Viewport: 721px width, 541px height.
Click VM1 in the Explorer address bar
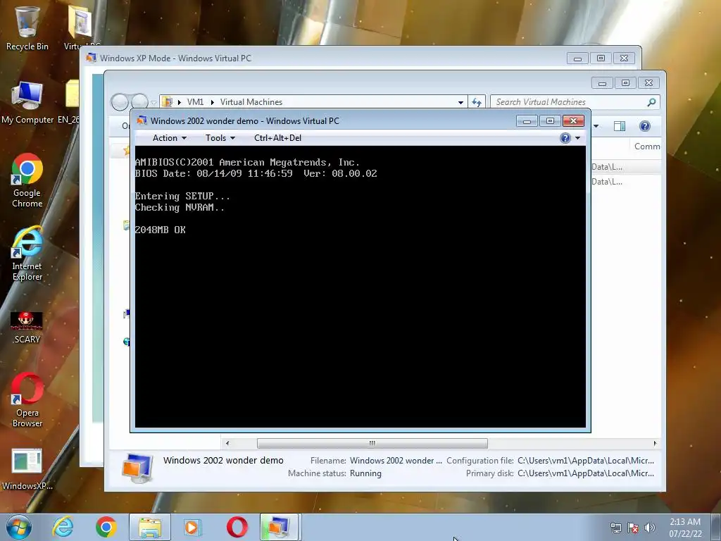pyautogui.click(x=195, y=102)
